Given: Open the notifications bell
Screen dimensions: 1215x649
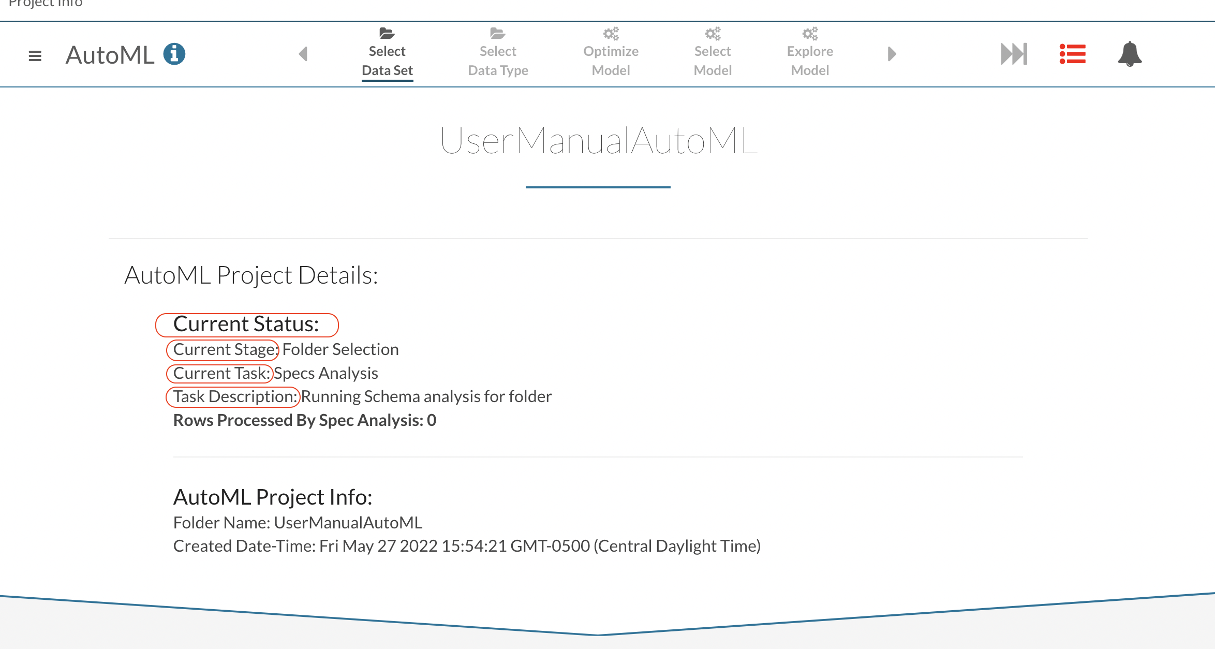Looking at the screenshot, I should [x=1130, y=54].
